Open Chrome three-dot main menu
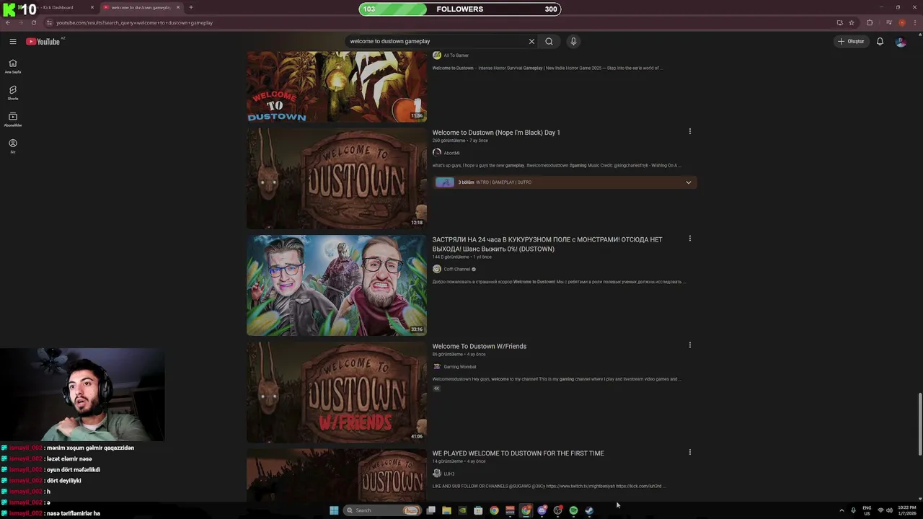This screenshot has height=519, width=923. pyautogui.click(x=916, y=22)
